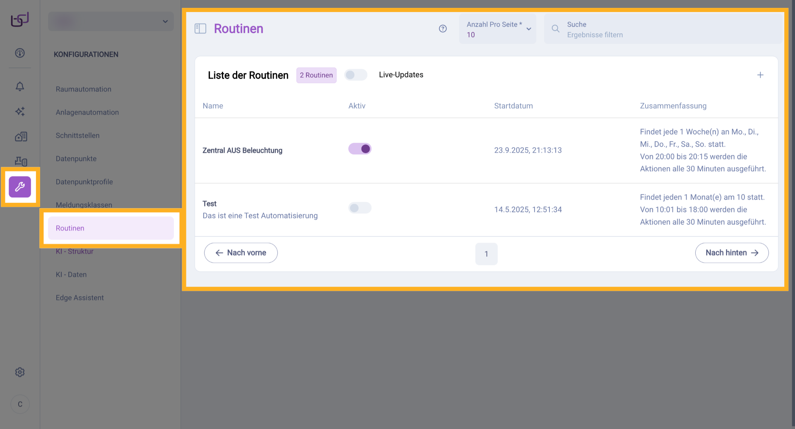Open the buildings icon in sidebar
Viewport: 795px width, 429px height.
[x=21, y=137]
